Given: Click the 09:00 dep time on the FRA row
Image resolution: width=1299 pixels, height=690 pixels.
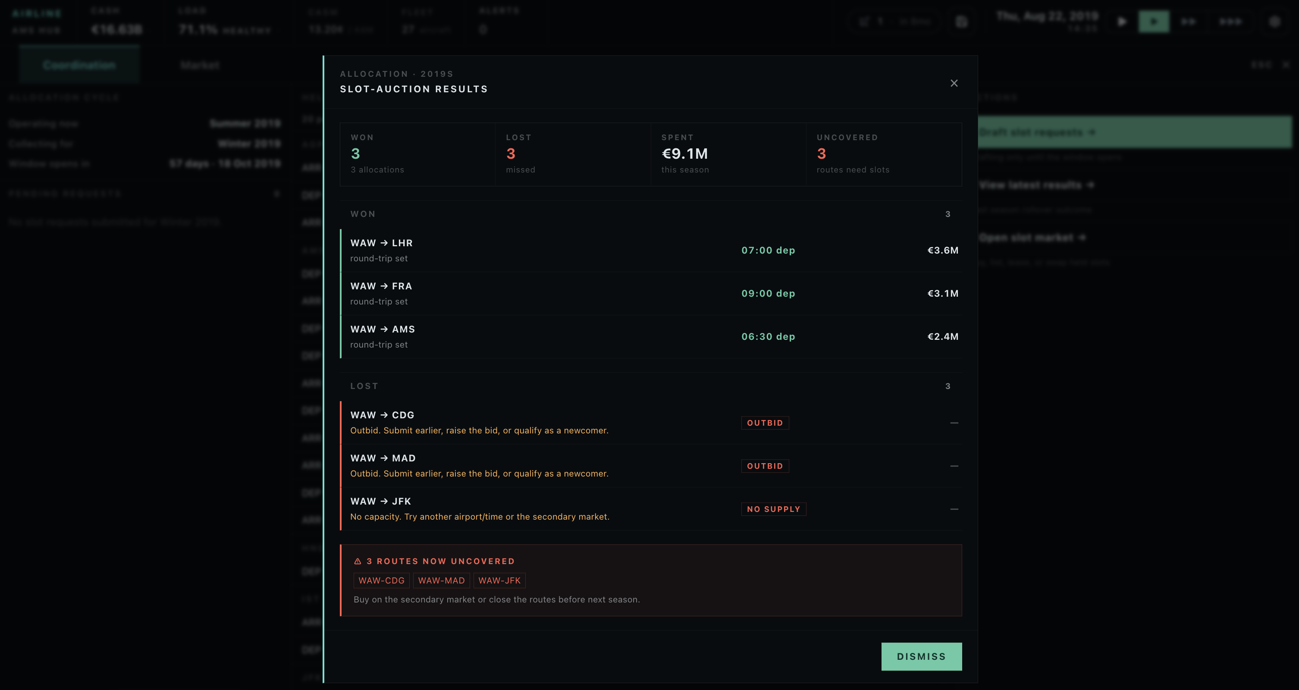Looking at the screenshot, I should [768, 294].
